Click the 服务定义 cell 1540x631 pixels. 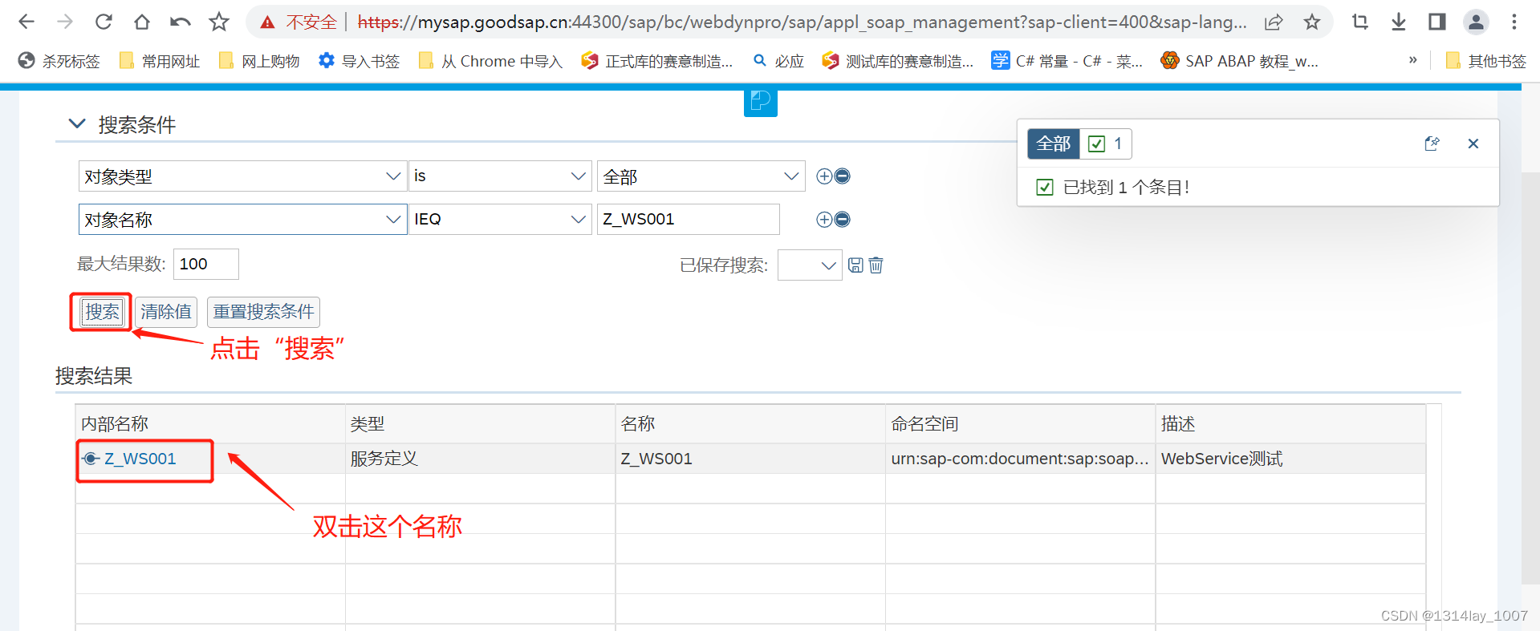(x=480, y=459)
